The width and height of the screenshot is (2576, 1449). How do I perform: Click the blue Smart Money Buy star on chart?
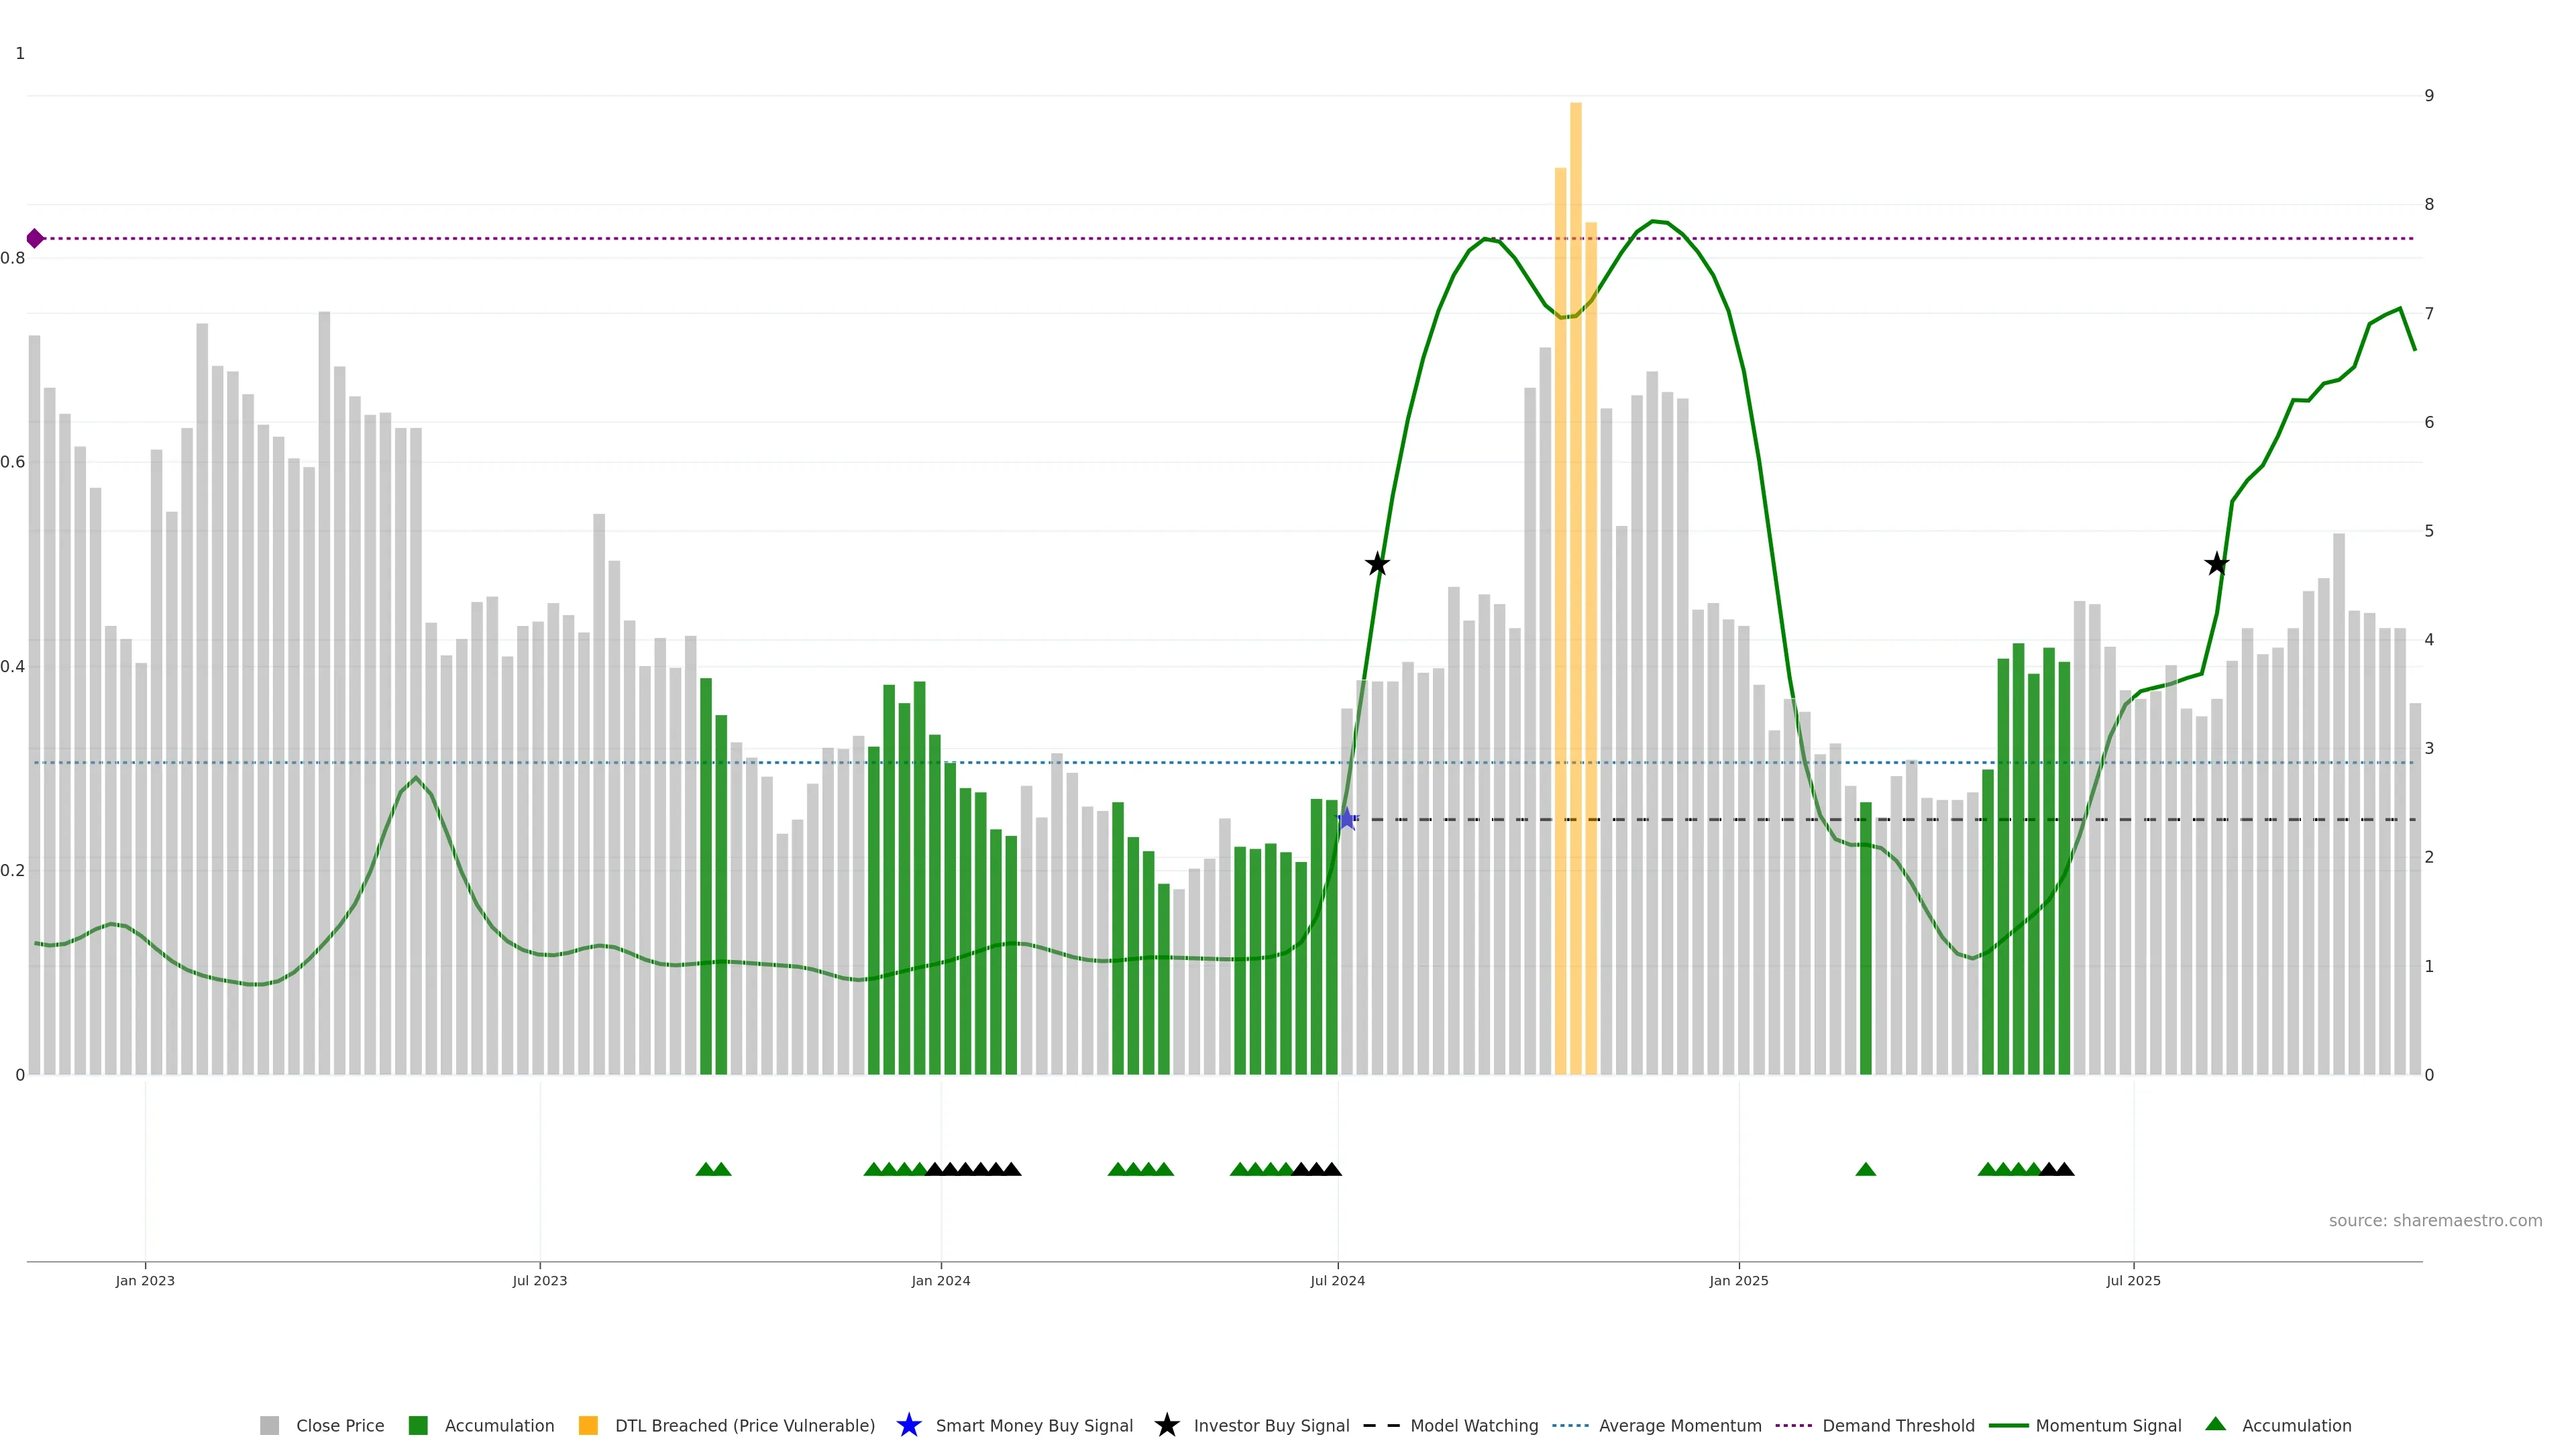1347,819
